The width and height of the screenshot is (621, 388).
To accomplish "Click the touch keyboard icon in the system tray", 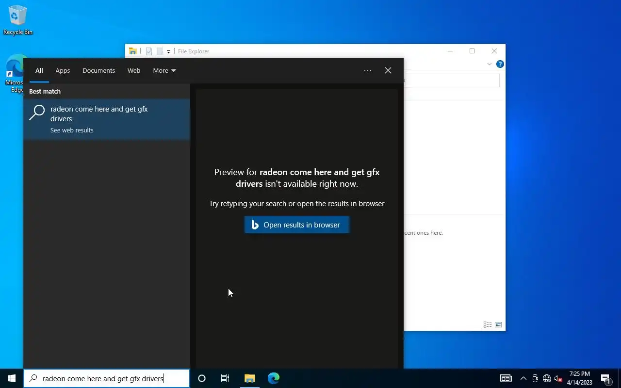I will click(506, 378).
